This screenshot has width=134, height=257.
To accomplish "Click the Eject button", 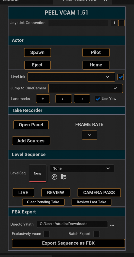I will point(37,65).
